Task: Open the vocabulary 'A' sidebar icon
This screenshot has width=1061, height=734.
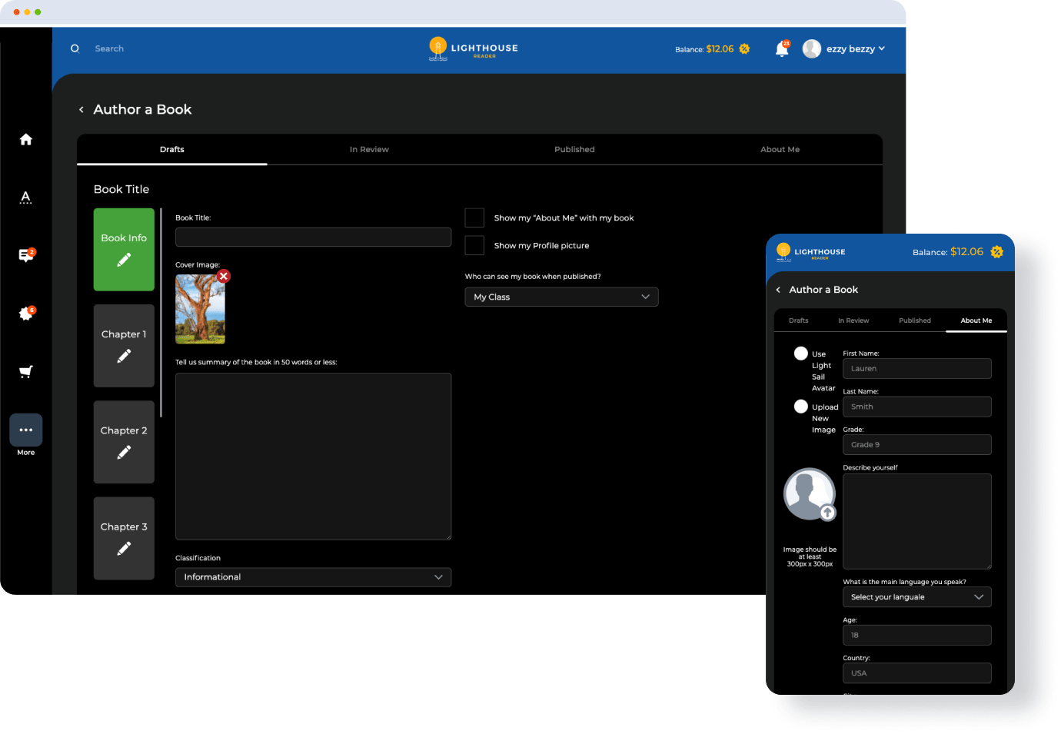Action: tap(26, 198)
